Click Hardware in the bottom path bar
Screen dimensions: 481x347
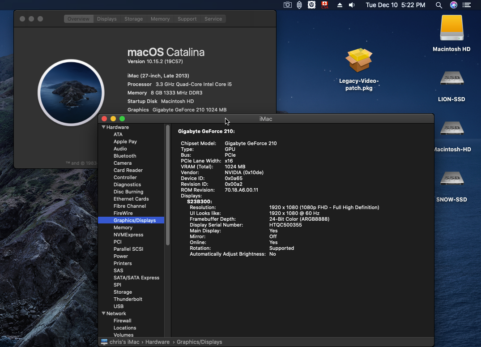(x=157, y=342)
